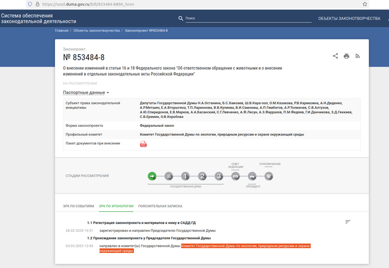Click the bill number № 853484-8 heading
The height and width of the screenshot is (268, 389).
(x=84, y=57)
